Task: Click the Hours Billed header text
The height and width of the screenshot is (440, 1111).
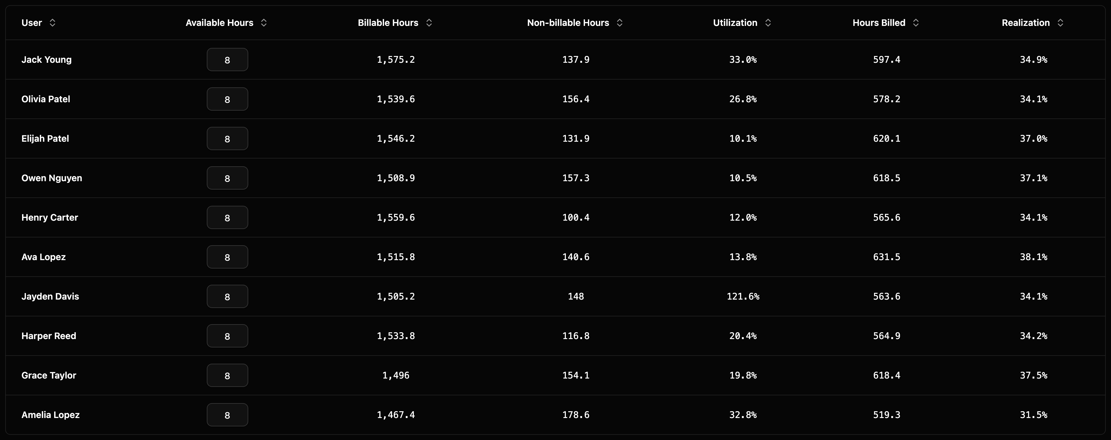Action: (x=879, y=23)
